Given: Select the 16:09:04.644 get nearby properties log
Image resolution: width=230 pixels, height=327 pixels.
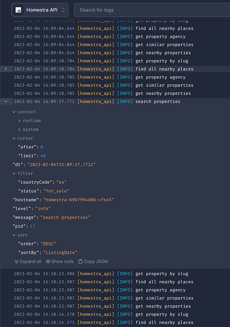Looking at the screenshot, I should (115, 53).
